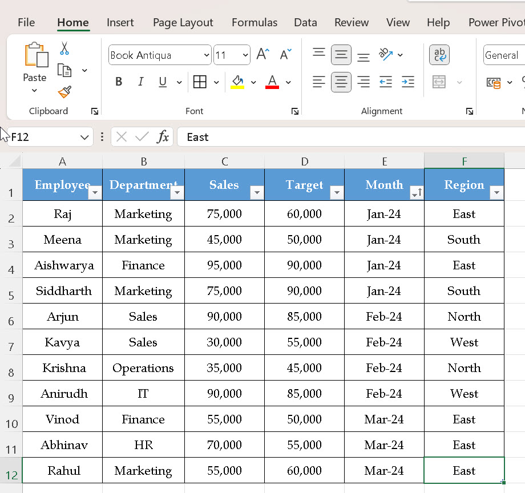The image size is (525, 493).
Task: Click the red Font Color swatch
Action: tap(272, 86)
